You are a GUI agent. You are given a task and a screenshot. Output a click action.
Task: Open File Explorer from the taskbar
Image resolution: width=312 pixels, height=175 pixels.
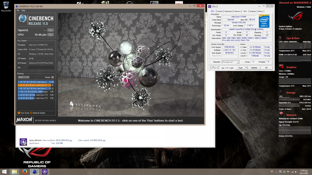click(14, 172)
